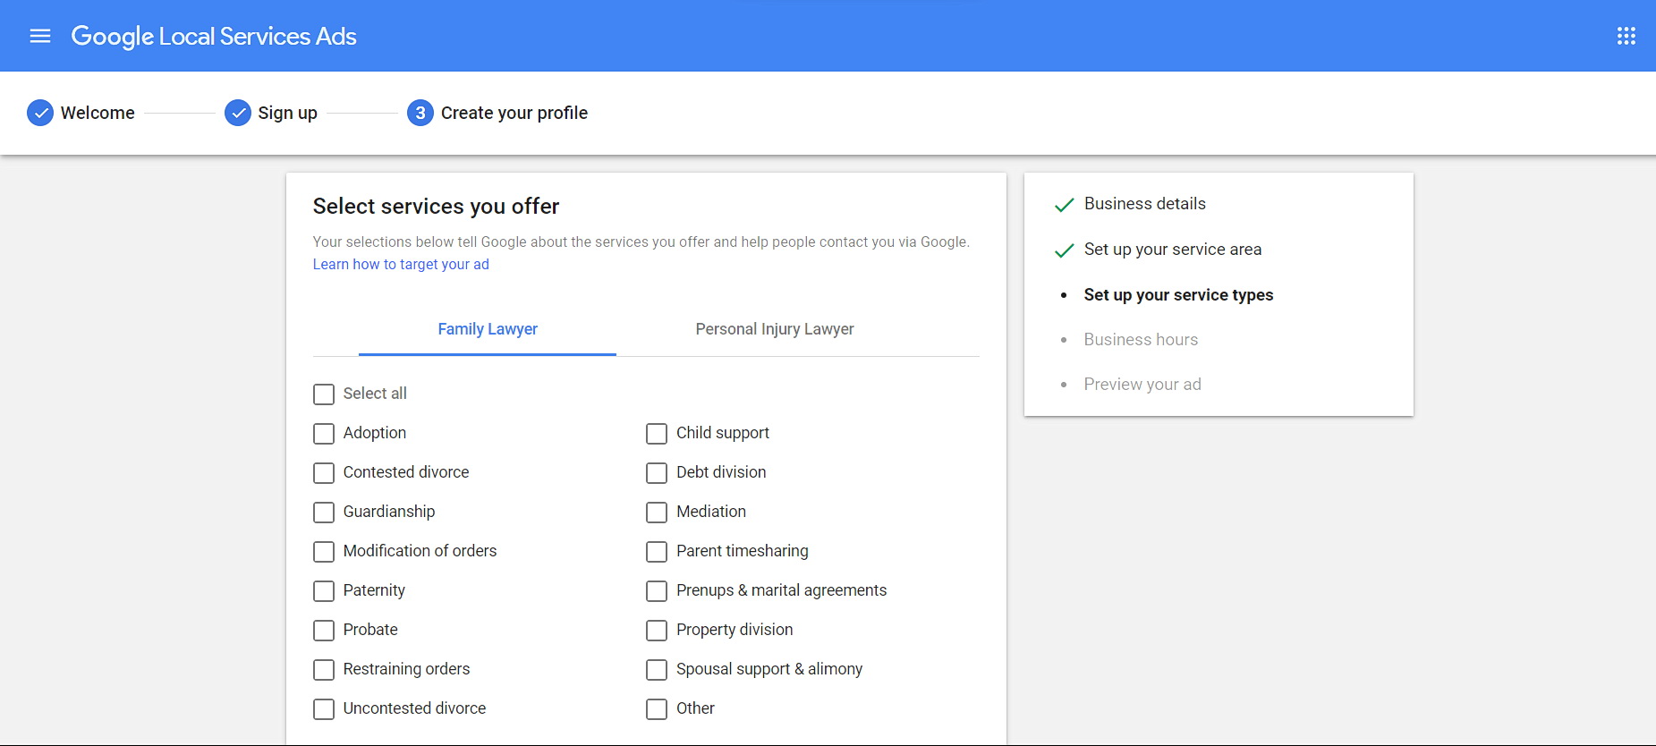Click the Welcome step checkmark icon
Viewport: 1656px width, 746px height.
click(40, 113)
